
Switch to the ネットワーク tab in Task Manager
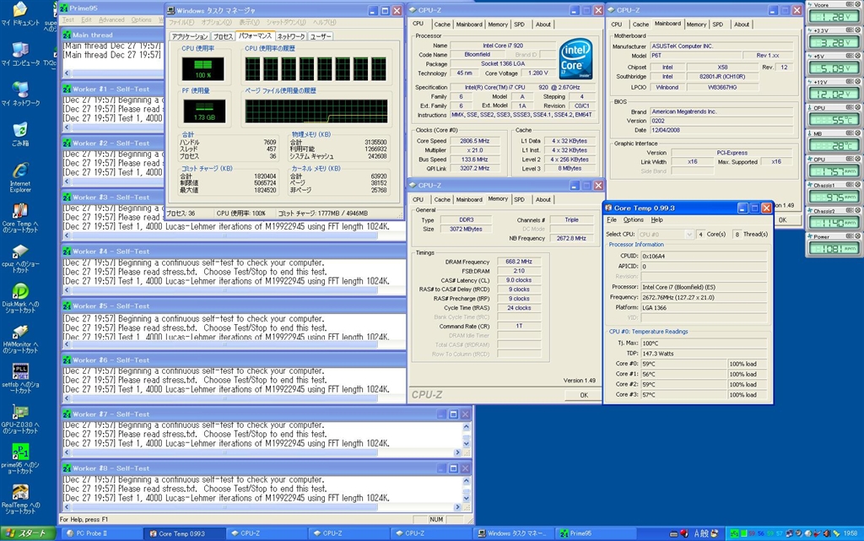click(x=291, y=37)
